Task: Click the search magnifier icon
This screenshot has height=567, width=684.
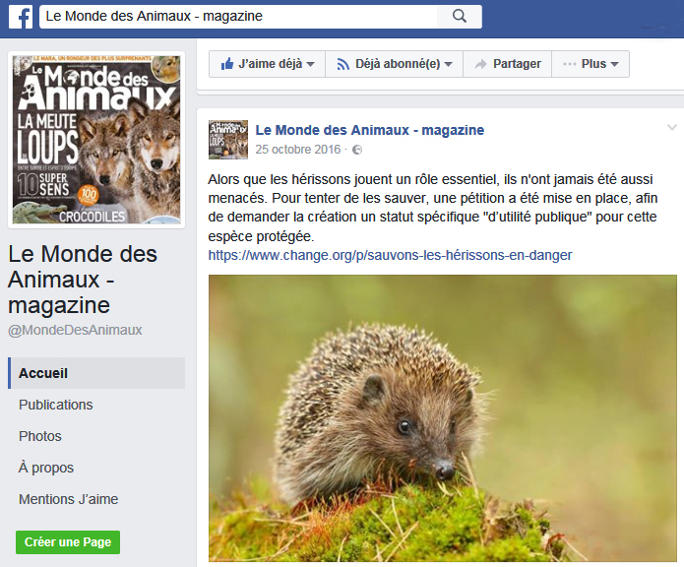Action: 460,17
